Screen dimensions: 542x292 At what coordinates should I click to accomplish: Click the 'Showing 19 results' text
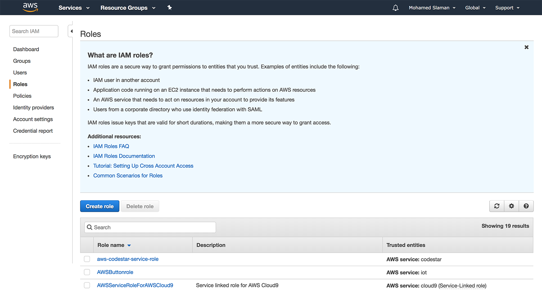coord(505,226)
